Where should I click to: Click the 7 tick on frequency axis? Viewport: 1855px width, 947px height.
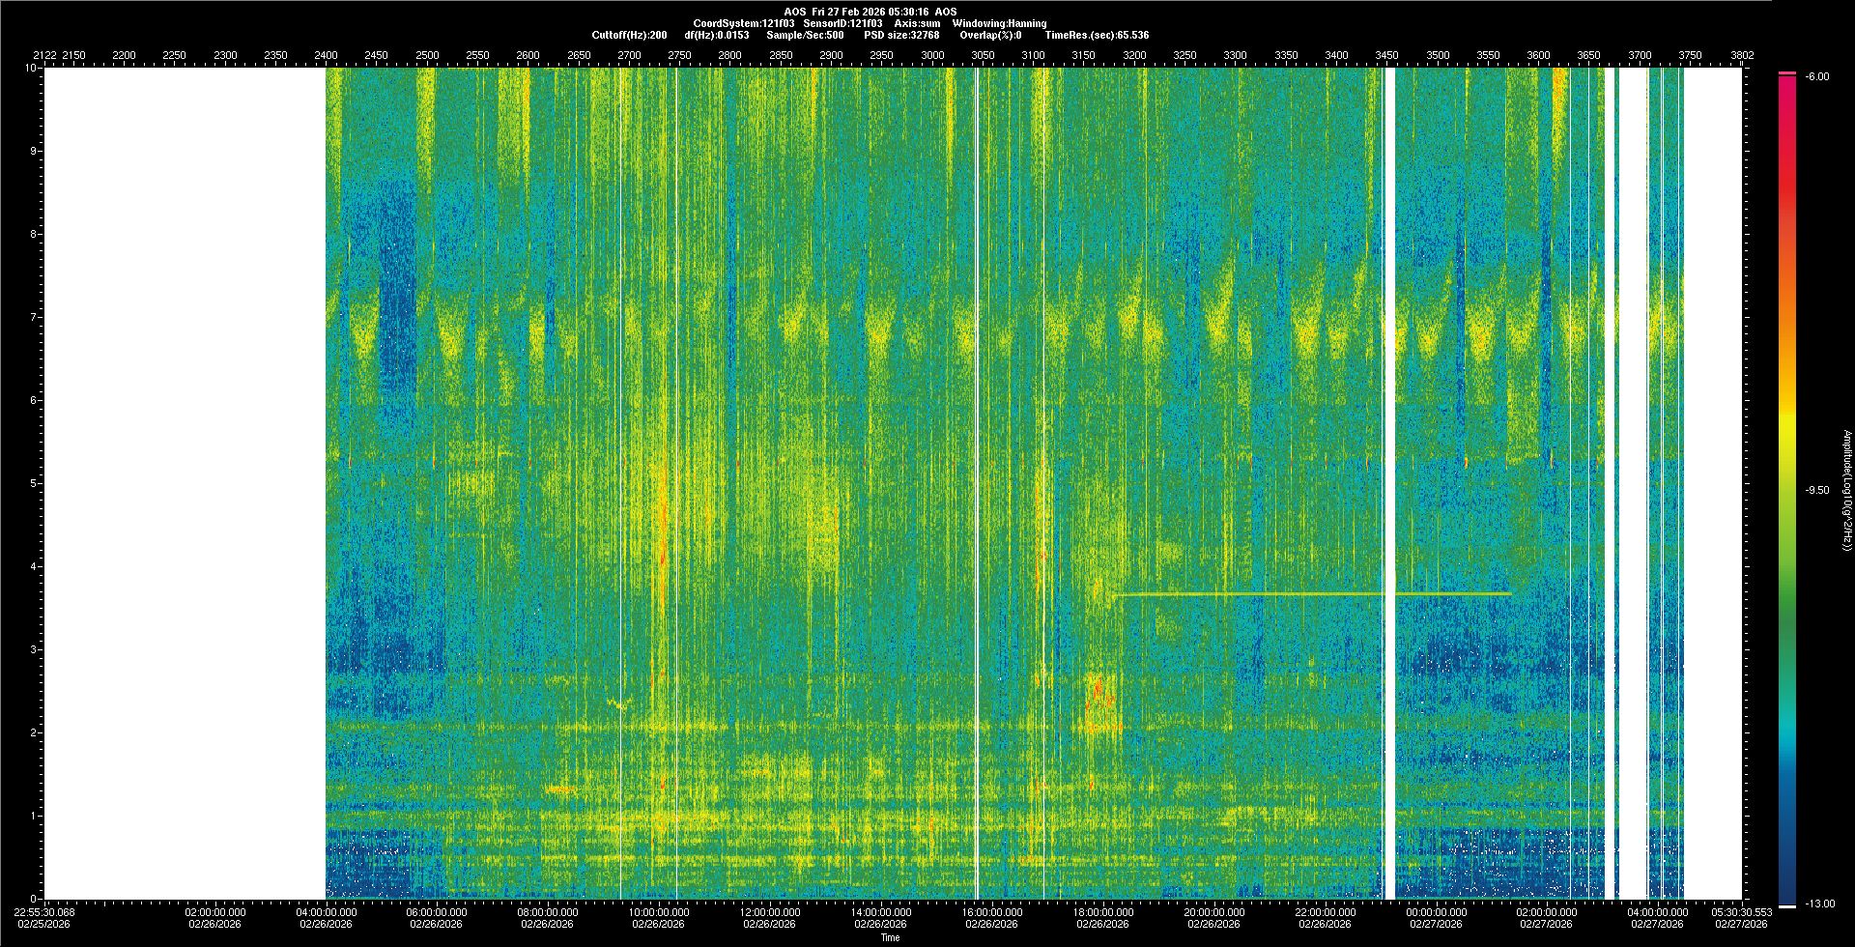tap(33, 317)
